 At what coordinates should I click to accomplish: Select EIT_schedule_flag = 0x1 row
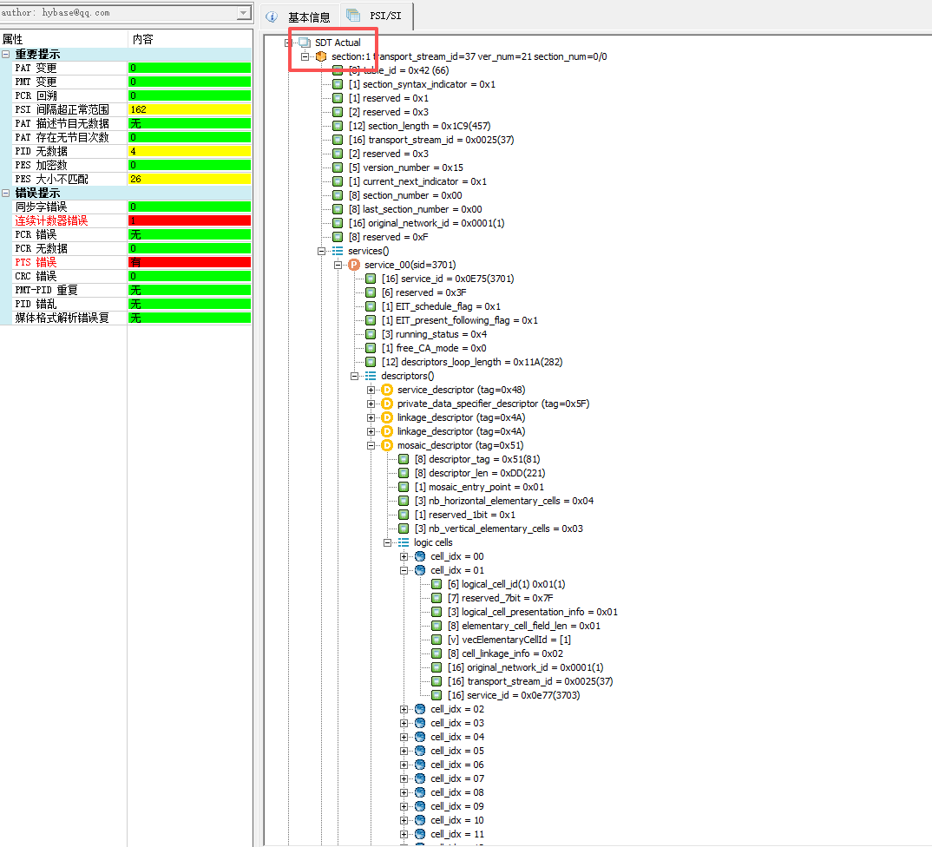(x=441, y=306)
